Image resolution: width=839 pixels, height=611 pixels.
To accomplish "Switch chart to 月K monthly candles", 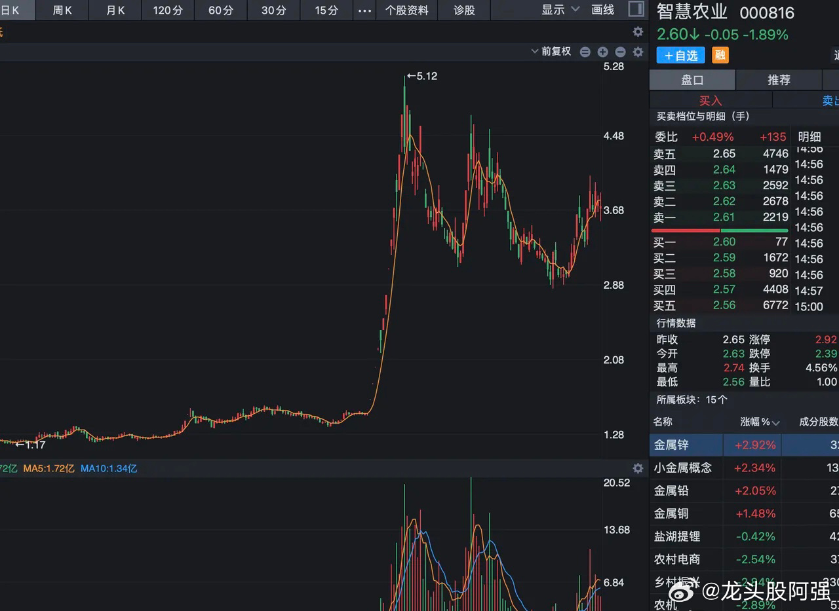I will (x=115, y=10).
